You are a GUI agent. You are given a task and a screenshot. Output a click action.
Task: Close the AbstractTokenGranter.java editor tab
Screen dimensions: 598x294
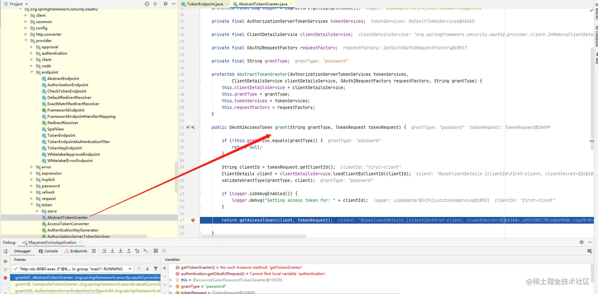click(291, 4)
